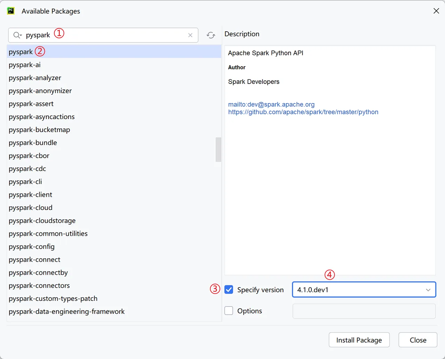Select the pyspark-data-engineering-framework package

114,312
